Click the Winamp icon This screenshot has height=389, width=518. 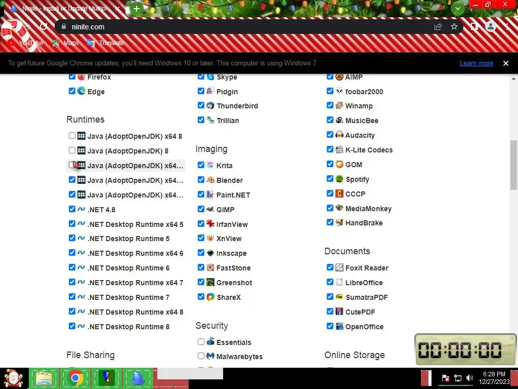point(339,105)
